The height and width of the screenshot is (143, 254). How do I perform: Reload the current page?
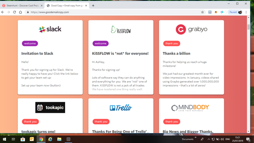pyautogui.click(x=14, y=12)
